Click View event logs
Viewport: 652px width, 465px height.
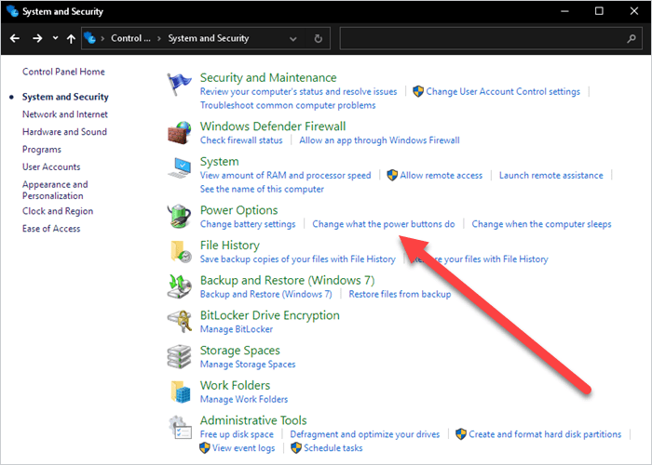(243, 448)
